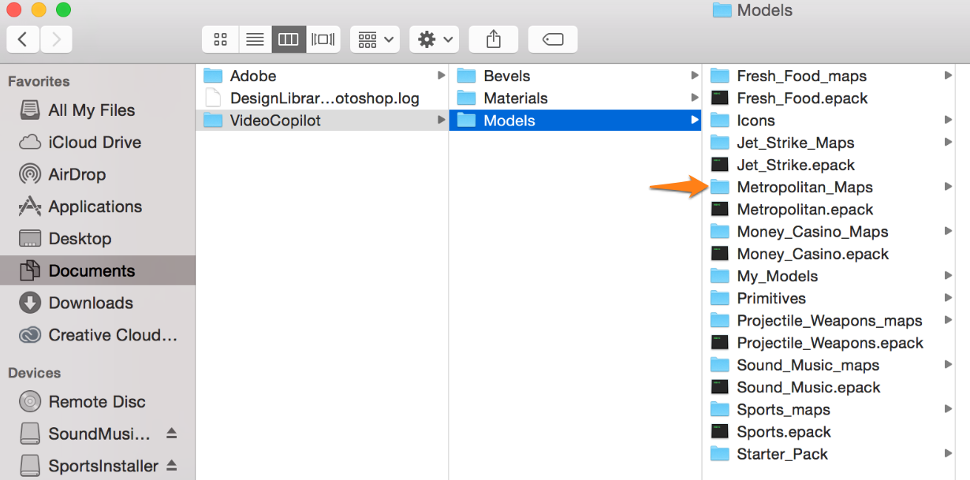Image resolution: width=970 pixels, height=480 pixels.
Task: Switch to list view in toolbar
Action: 255,39
